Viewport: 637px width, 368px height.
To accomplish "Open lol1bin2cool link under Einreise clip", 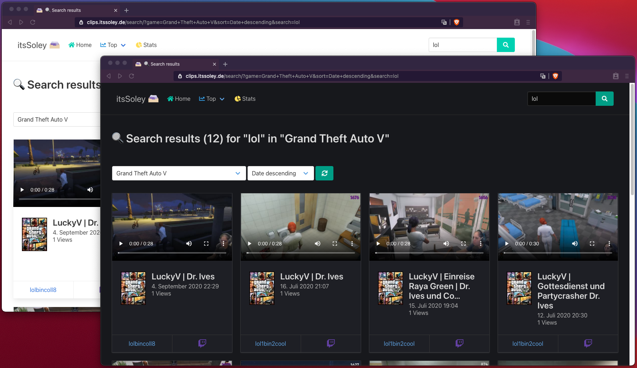I will click(x=399, y=344).
